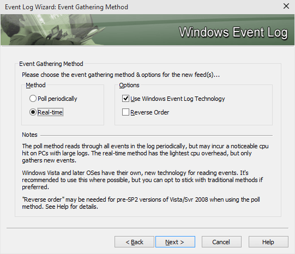The height and width of the screenshot is (254, 295).
Task: Cancel the Event Log Wizard
Action: click(x=221, y=242)
